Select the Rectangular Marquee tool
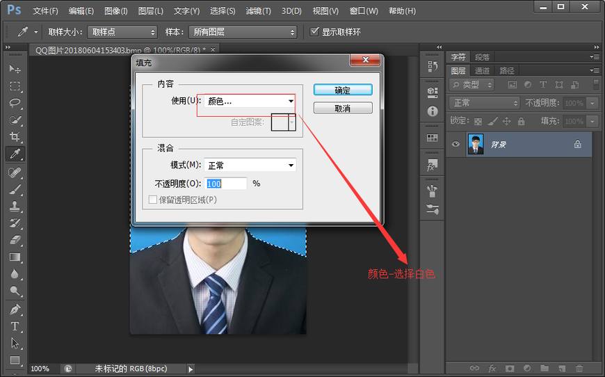Screen dimensions: 605x377 [15, 86]
